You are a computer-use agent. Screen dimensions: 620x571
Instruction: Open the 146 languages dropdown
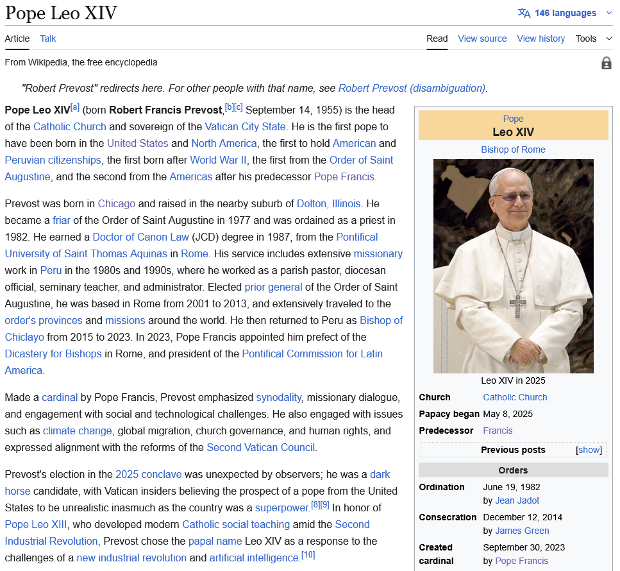(x=566, y=13)
